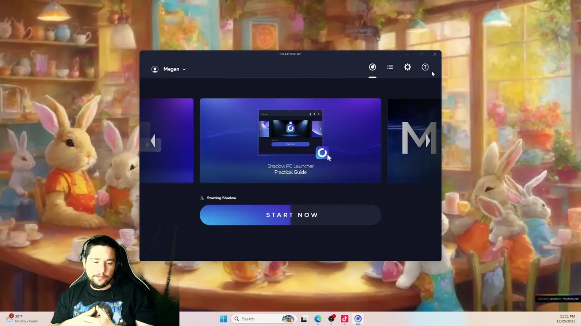
Task: Close the Shadow PC window
Action: (434, 54)
